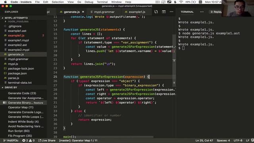Viewport: 254px width, 143px height.
Task: Open the Edit menu
Action: 46,2
